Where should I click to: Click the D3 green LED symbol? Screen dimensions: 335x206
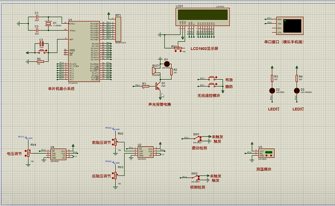(x=296, y=90)
